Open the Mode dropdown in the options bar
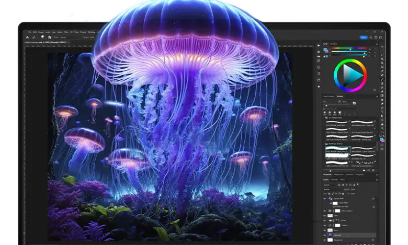This screenshot has height=245, width=408. [70, 38]
